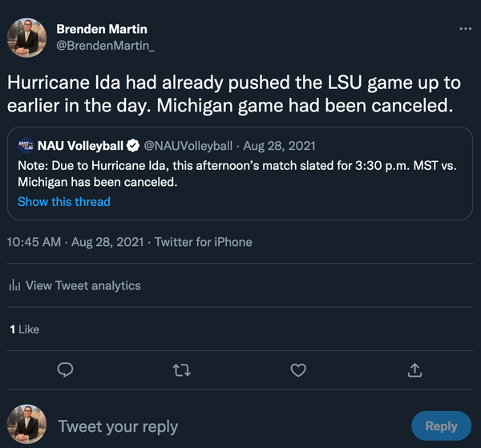
Task: Open the Brenden Martin display name
Action: click(x=101, y=29)
